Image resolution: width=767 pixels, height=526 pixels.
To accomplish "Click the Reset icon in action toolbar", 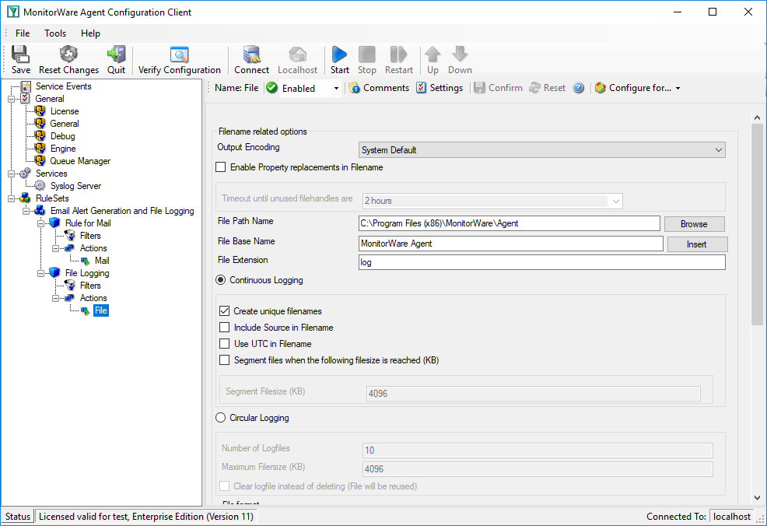I will (535, 88).
